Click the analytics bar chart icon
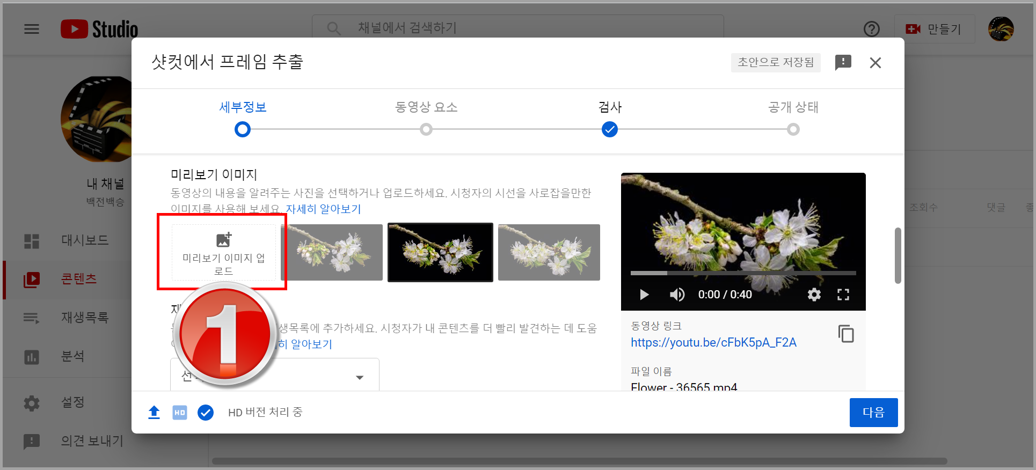 coord(32,357)
